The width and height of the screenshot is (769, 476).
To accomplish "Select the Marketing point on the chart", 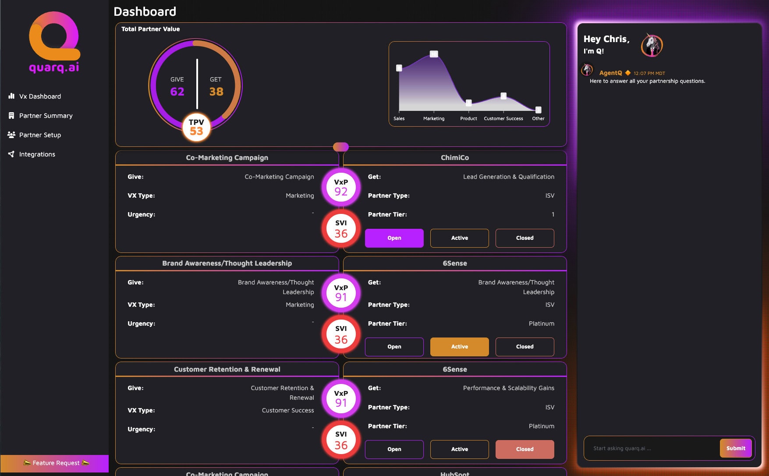I will (434, 54).
